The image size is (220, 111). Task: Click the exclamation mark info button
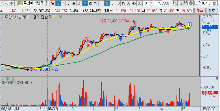47,3
